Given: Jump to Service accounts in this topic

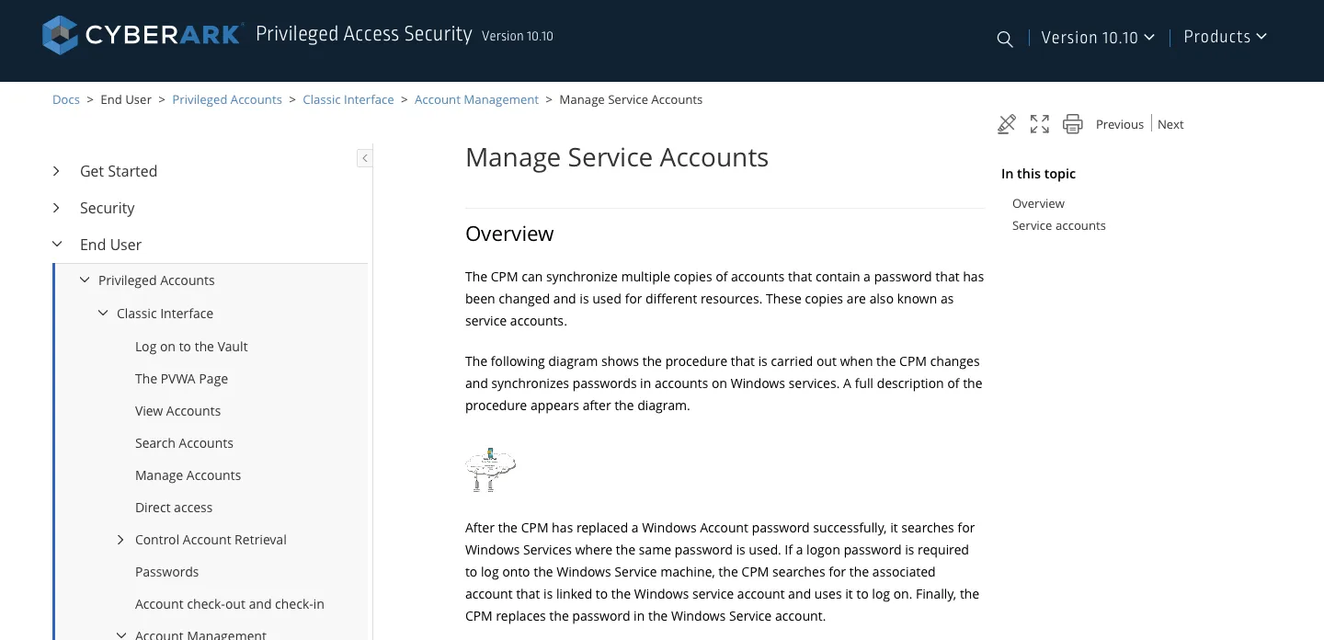Looking at the screenshot, I should pos(1059,225).
